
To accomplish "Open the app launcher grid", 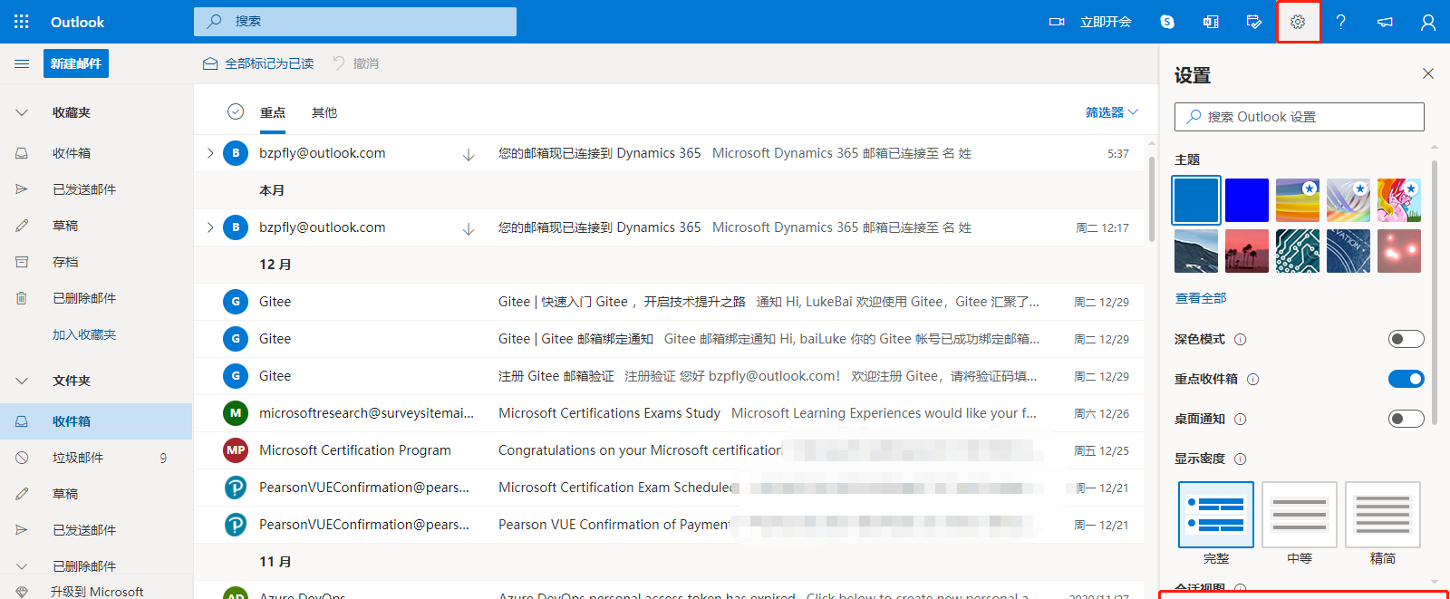I will pyautogui.click(x=22, y=22).
